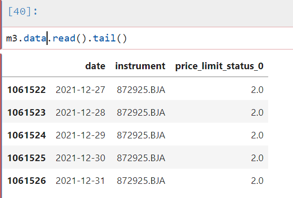The image size is (293, 198).
Task: Click date cell 2021-12-27
Action: point(80,90)
